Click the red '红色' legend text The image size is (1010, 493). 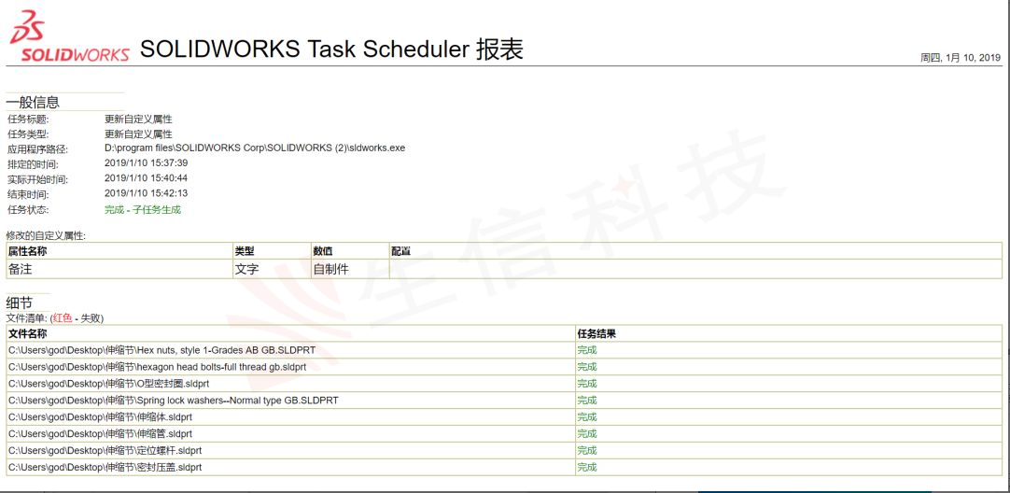coord(63,318)
